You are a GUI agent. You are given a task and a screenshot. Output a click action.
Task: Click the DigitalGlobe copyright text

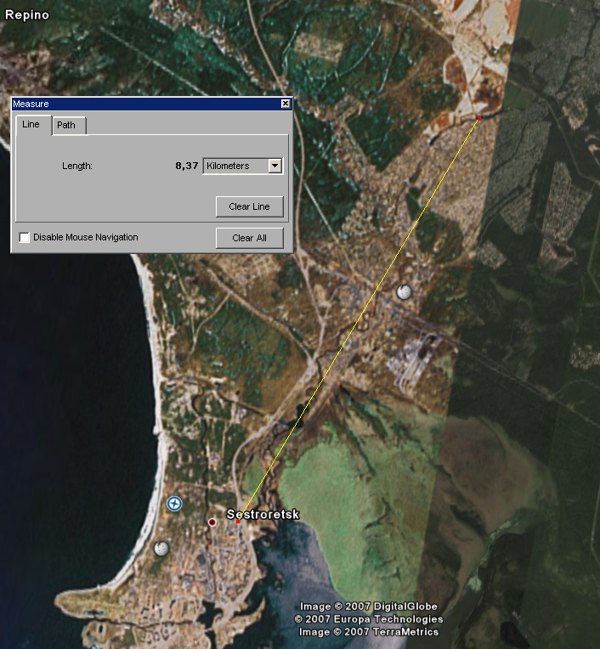pyautogui.click(x=368, y=607)
